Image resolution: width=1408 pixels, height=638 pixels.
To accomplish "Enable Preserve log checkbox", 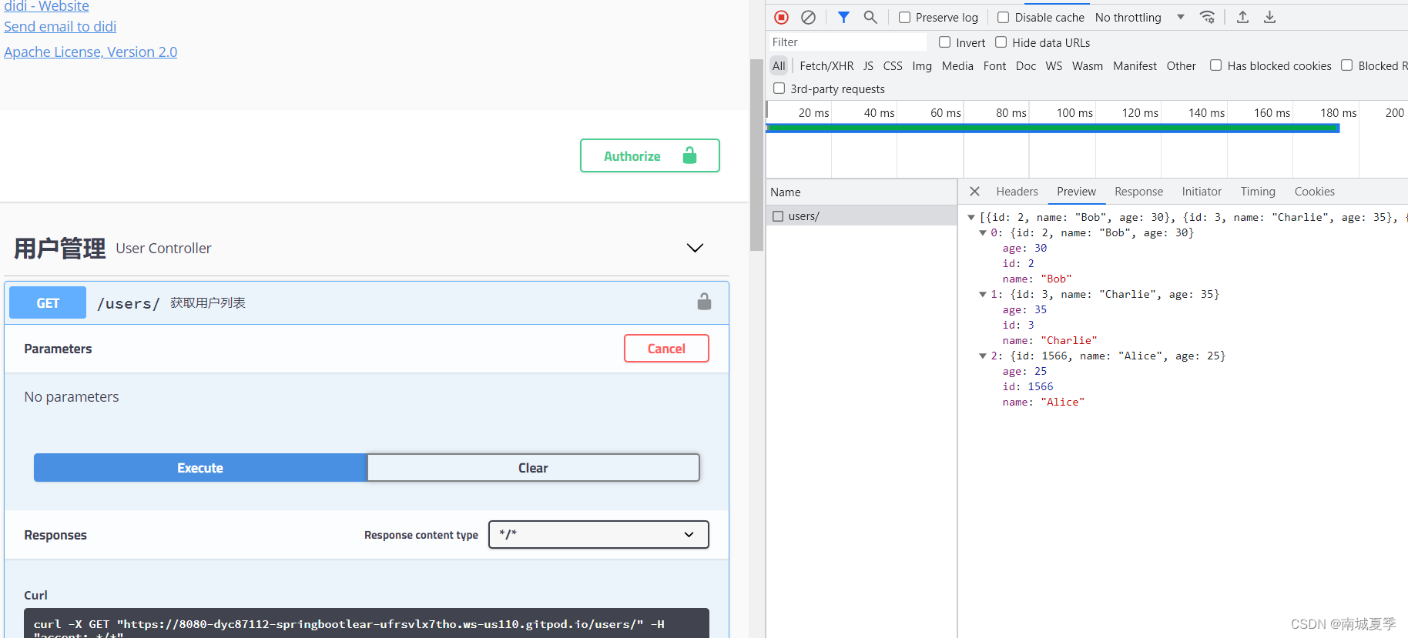I will [904, 17].
